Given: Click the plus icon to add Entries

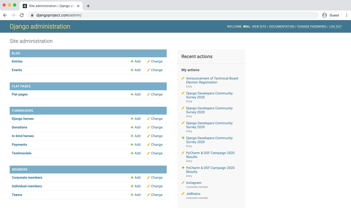Looking at the screenshot, I should 132,61.
